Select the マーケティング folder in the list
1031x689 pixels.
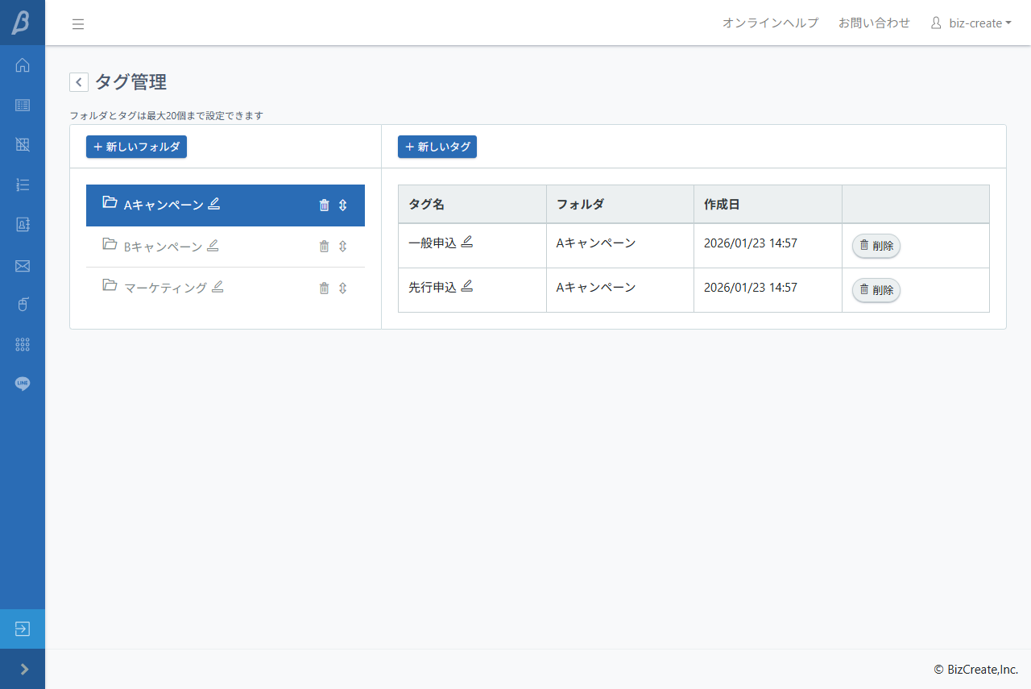point(165,287)
